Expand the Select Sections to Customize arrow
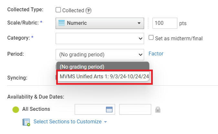 click(x=105, y=122)
